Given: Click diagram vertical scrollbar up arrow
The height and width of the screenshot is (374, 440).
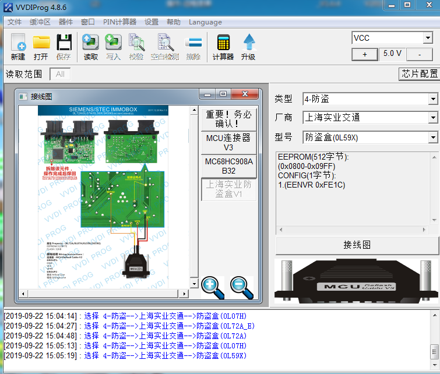Looking at the screenshot, I should (x=194, y=110).
